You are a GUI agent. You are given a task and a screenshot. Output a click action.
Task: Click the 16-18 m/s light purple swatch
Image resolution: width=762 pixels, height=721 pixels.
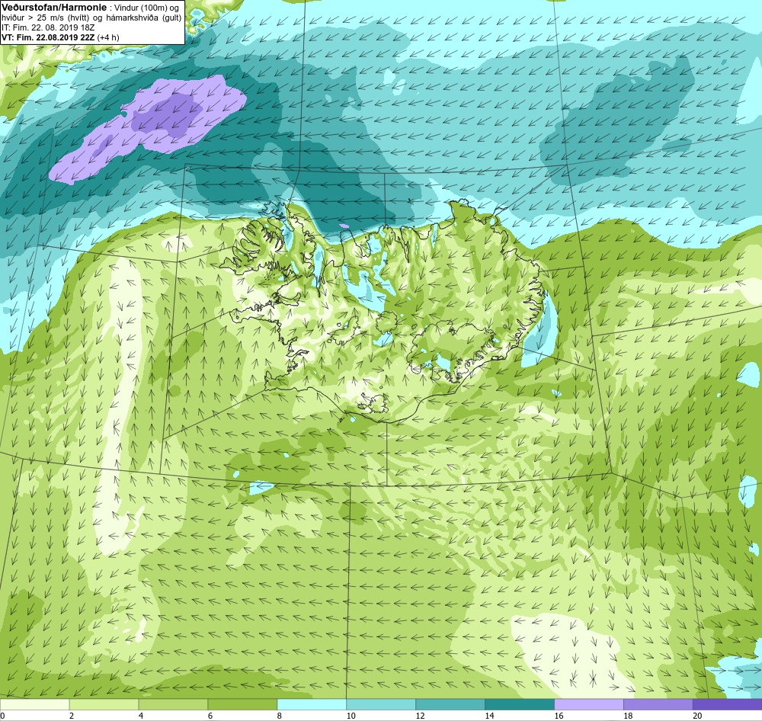tap(588, 704)
